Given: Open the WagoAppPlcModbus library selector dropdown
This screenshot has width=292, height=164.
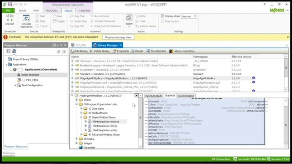Looking at the screenshot, I should click(136, 95).
